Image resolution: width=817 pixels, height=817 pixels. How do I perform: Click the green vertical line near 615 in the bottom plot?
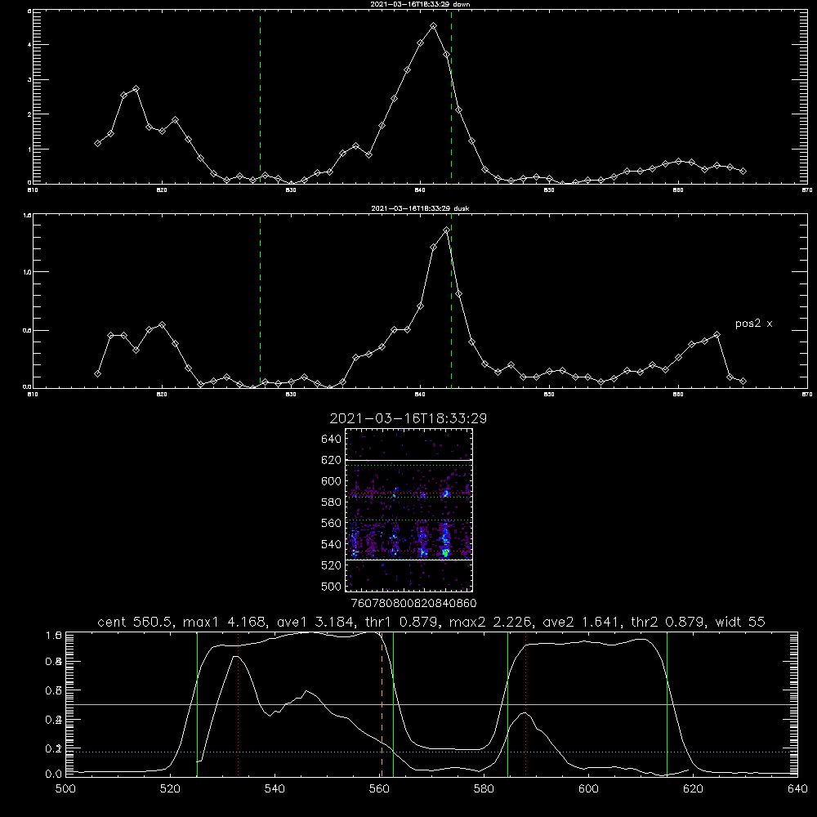(x=667, y=703)
